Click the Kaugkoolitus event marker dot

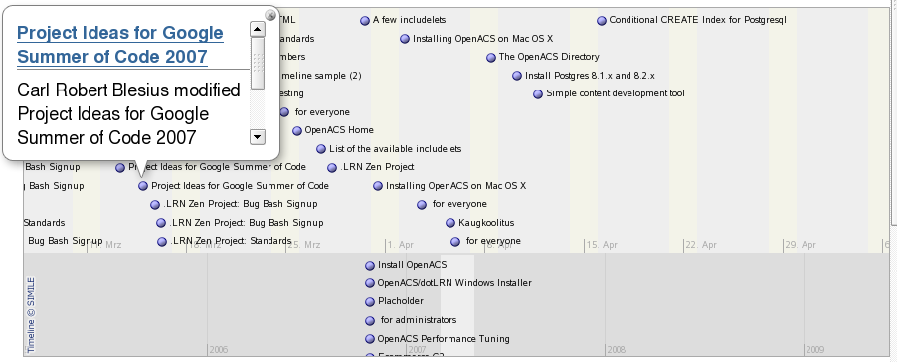pyautogui.click(x=450, y=223)
